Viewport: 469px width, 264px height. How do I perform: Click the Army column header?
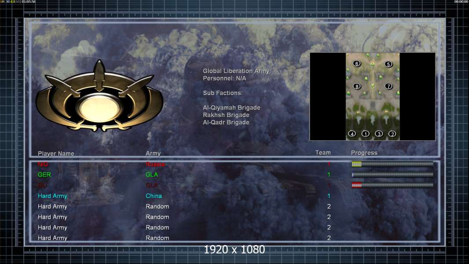click(x=153, y=154)
